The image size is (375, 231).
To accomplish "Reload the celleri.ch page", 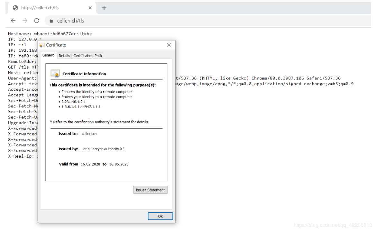I will coord(37,21).
